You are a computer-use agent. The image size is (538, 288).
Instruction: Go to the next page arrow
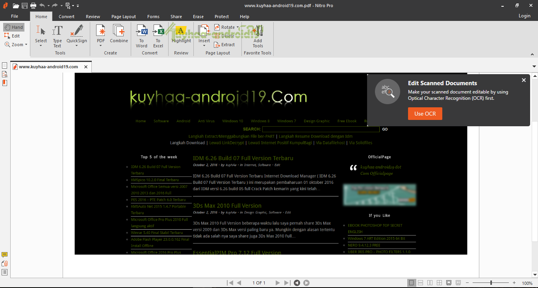click(x=278, y=283)
